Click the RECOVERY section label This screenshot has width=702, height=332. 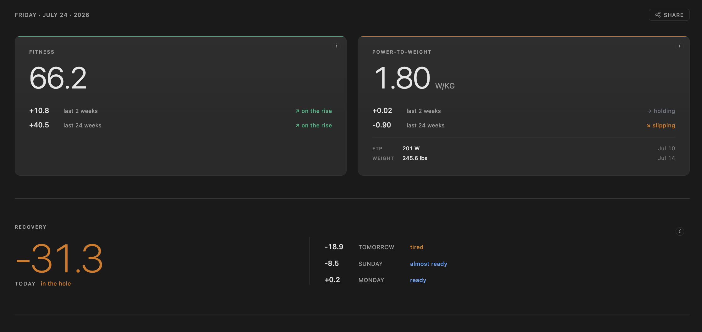[31, 227]
